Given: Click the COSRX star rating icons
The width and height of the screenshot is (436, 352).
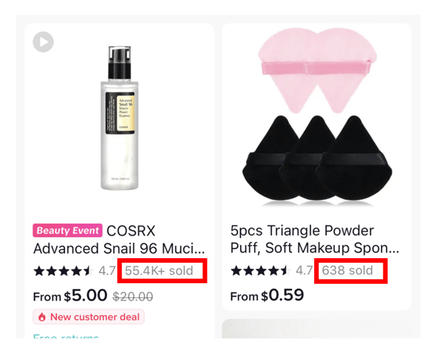Looking at the screenshot, I should point(64,271).
